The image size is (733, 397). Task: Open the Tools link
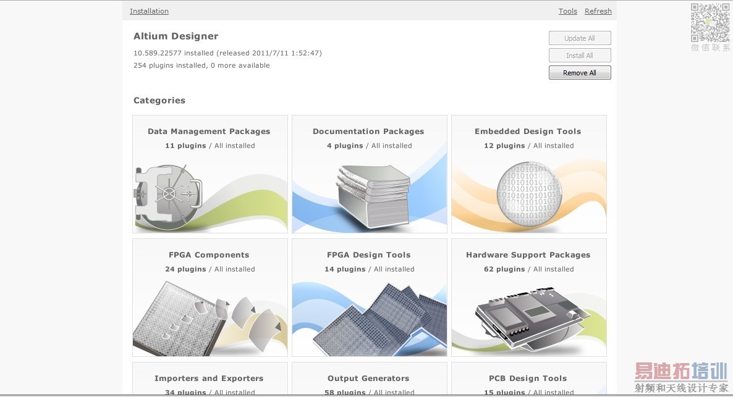point(567,11)
